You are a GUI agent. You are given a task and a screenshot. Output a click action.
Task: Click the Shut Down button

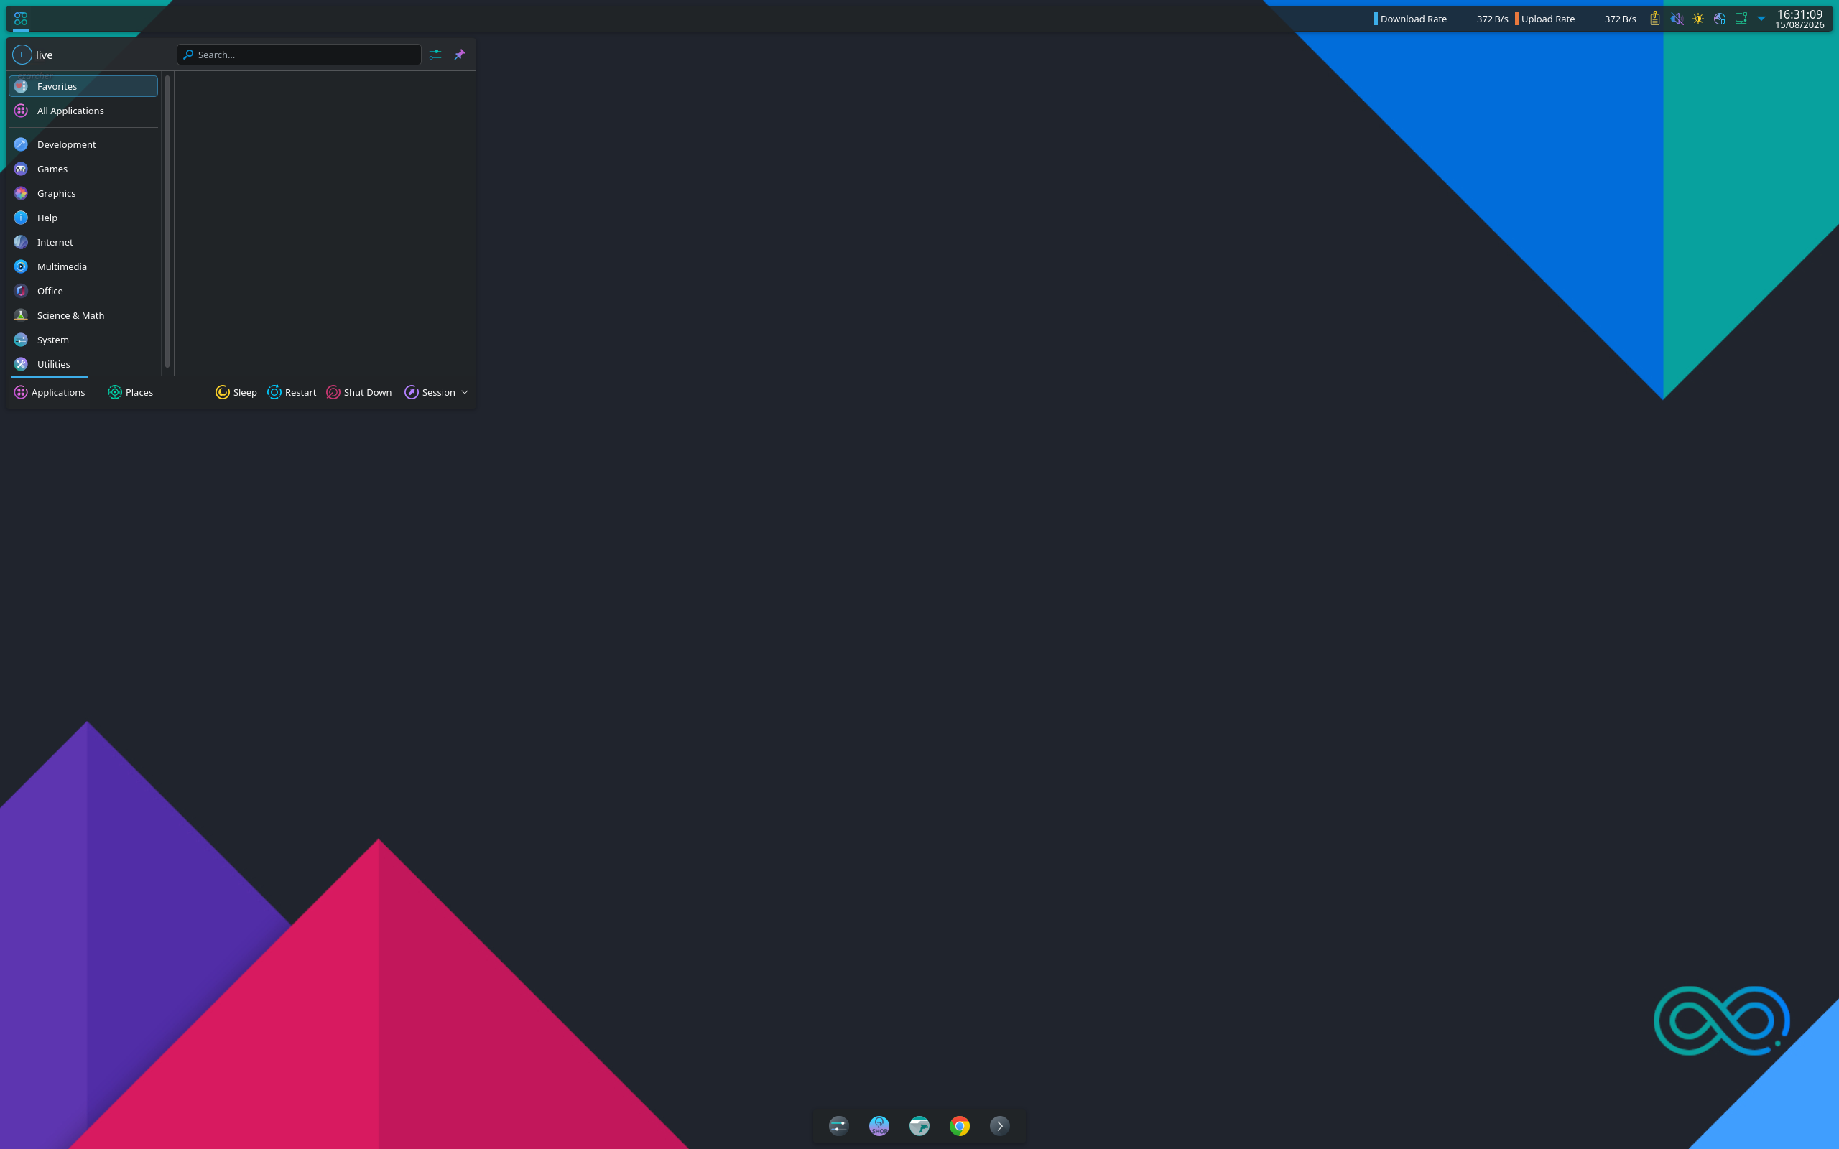point(359,392)
